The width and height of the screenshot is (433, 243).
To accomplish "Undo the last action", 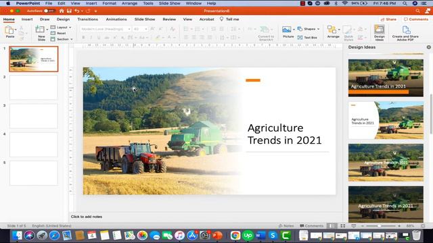I will coord(76,11).
